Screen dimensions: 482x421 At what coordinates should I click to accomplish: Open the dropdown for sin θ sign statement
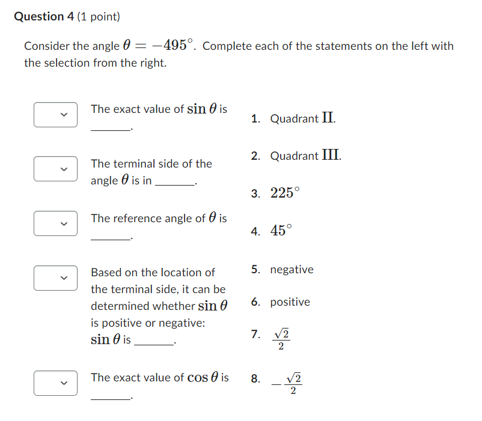(x=55, y=278)
